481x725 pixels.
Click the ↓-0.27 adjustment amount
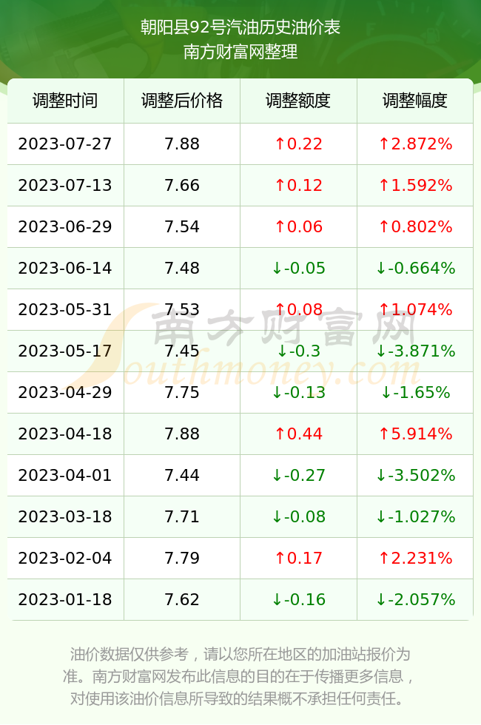[298, 475]
